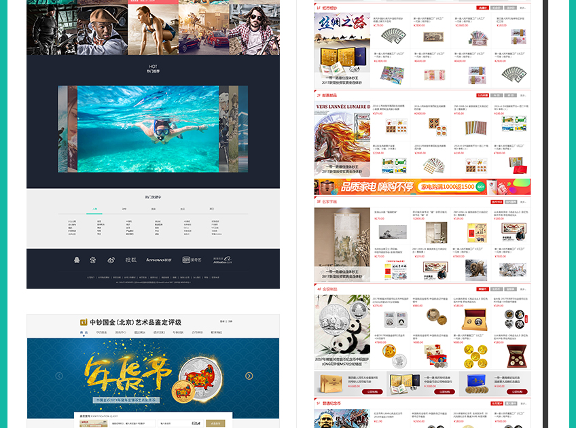The width and height of the screenshot is (576, 428).
Task: Click the 5F 普通纪念币 floor heading
Action: click(x=328, y=404)
